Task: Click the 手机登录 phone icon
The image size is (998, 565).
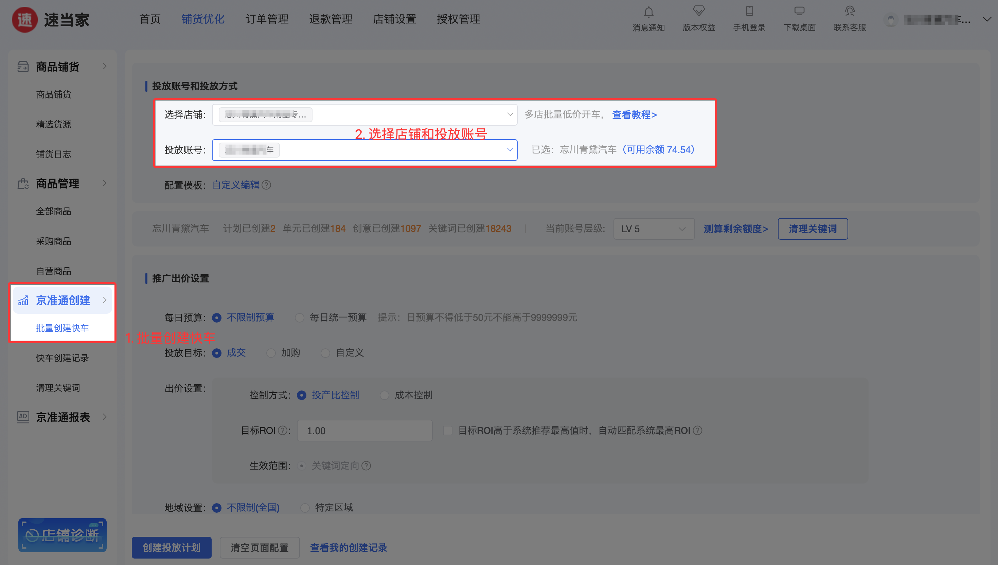Action: [749, 11]
